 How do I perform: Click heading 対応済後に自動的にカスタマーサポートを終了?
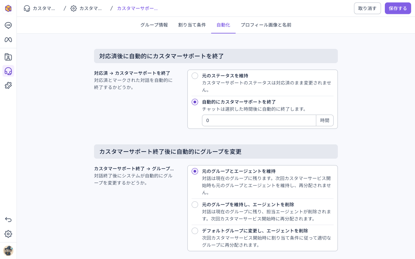tap(161, 56)
